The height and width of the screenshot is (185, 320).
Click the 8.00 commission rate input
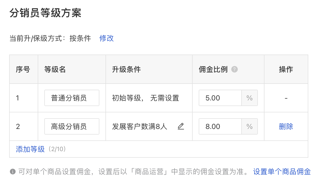pyautogui.click(x=220, y=126)
